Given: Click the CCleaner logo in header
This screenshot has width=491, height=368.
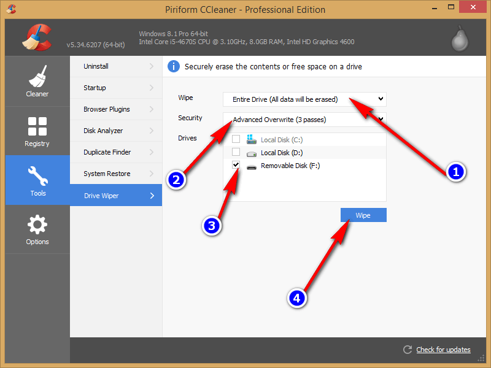Looking at the screenshot, I should 37,37.
